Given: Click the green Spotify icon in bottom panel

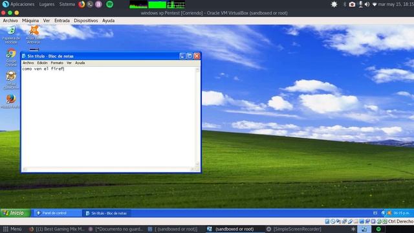Looking at the screenshot, I should point(378,229).
